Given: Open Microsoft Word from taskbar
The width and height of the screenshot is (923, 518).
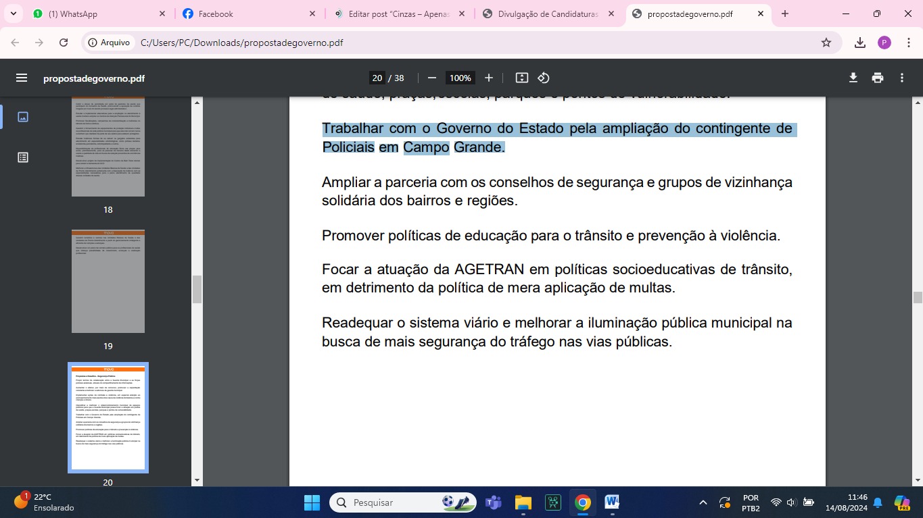Looking at the screenshot, I should tap(612, 502).
